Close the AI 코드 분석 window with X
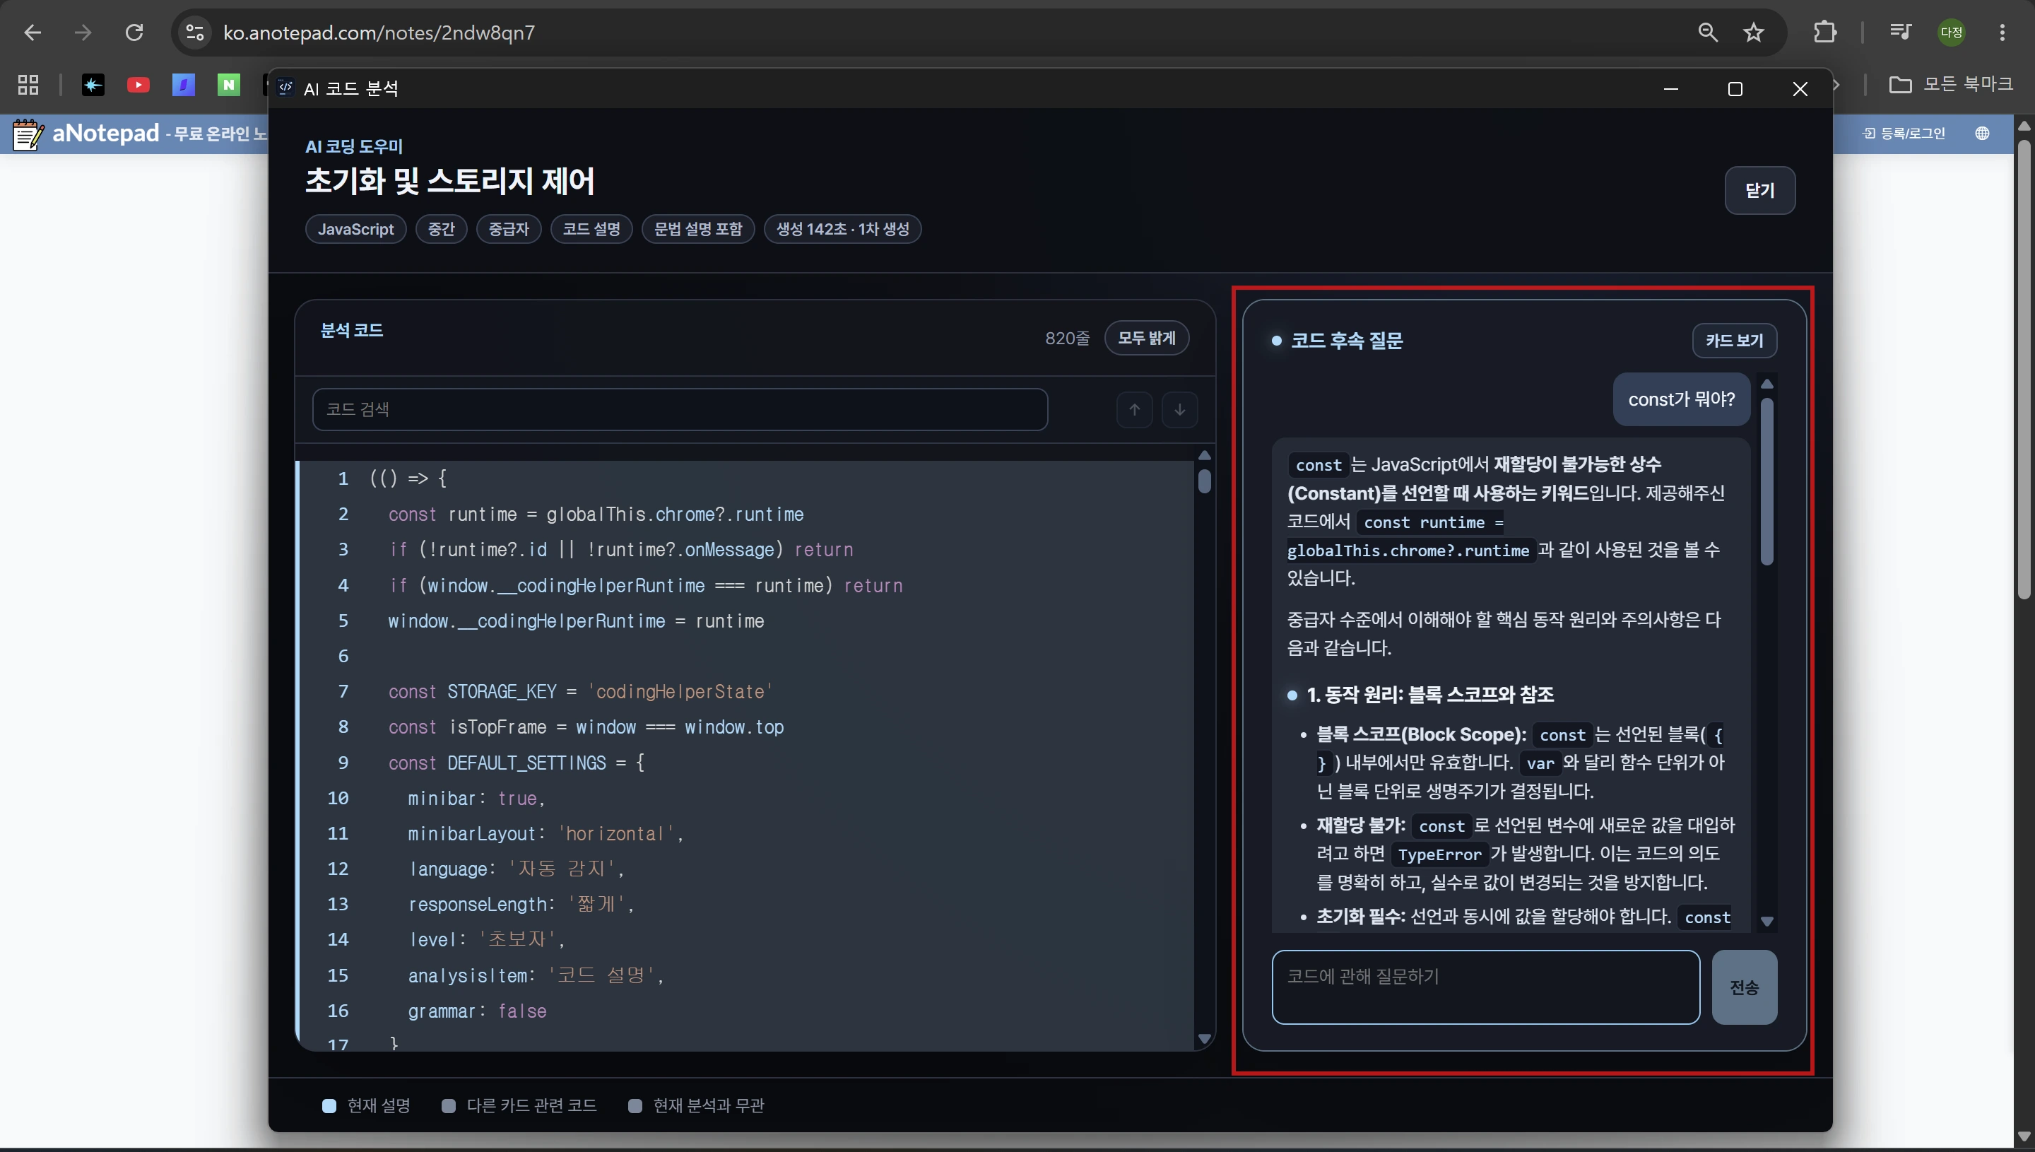Screen dimensions: 2035x1152 click(x=1799, y=88)
